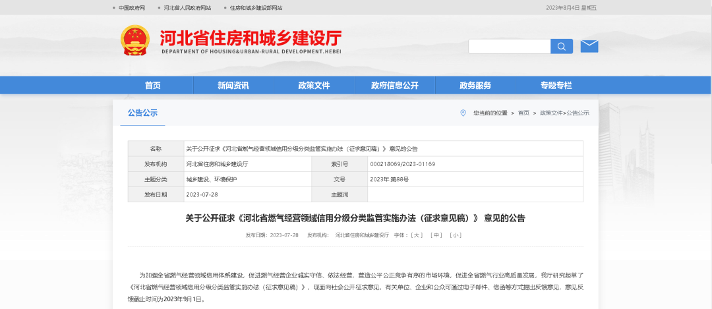Click the magnifier search button
The height and width of the screenshot is (309, 712).
click(561, 46)
